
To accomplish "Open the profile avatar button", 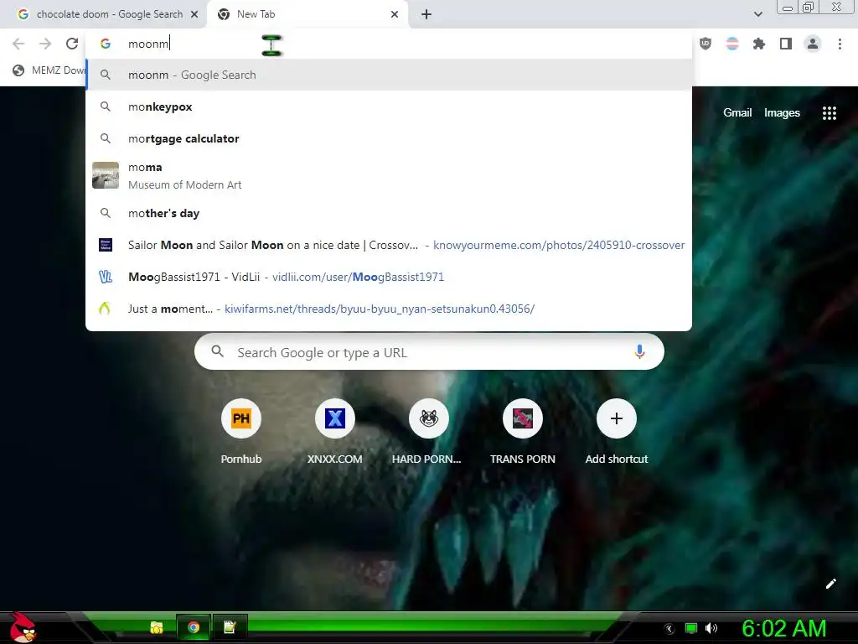I will (x=813, y=44).
